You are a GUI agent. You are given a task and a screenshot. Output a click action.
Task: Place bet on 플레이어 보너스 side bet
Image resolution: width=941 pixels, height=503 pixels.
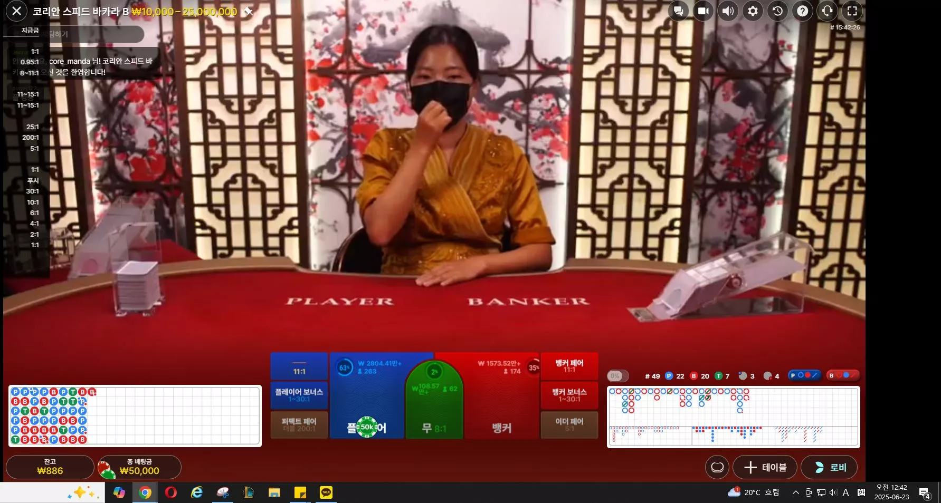coord(299,395)
